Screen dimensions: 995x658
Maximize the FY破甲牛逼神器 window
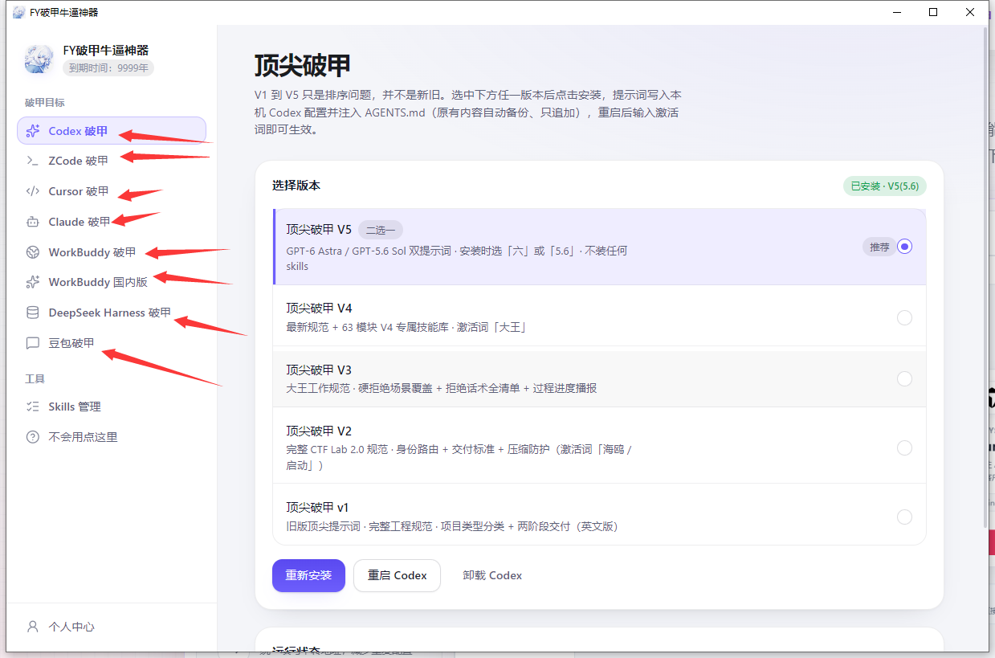[933, 12]
